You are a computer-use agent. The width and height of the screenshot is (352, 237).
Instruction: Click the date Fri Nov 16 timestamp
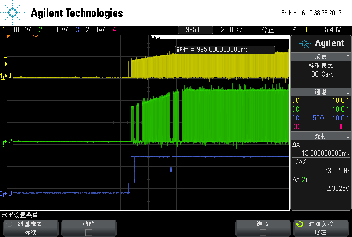[x=312, y=13]
